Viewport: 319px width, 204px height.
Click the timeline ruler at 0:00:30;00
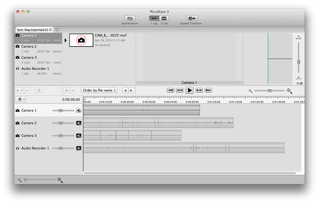(x=149, y=102)
